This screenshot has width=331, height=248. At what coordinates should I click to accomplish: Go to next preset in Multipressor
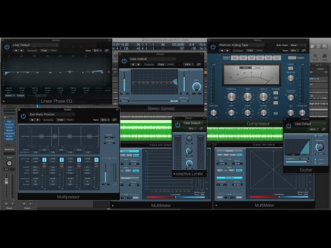[38, 120]
